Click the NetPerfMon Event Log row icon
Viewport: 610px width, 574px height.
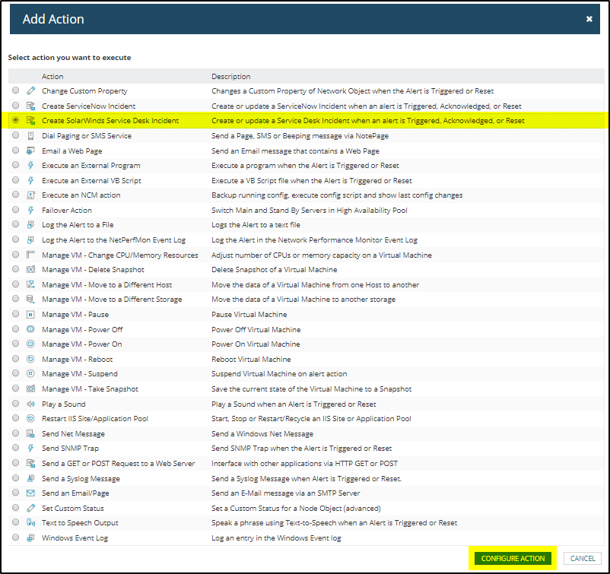[x=30, y=240]
